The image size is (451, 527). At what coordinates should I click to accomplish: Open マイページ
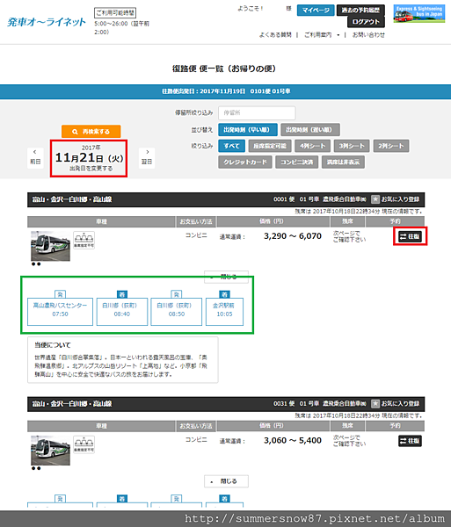[x=316, y=11]
